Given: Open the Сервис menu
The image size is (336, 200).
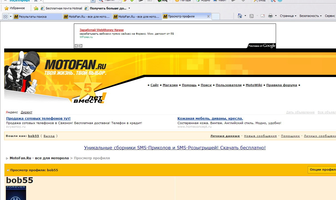Looking at the screenshot, I should (x=330, y=16).
